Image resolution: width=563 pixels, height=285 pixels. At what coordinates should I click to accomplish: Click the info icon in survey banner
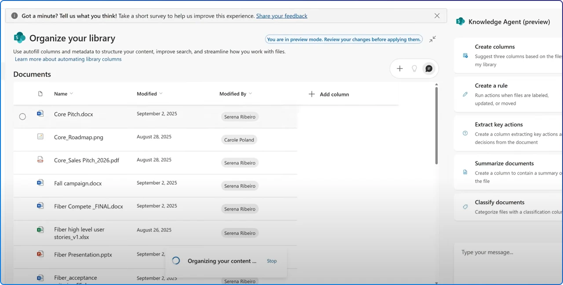[x=15, y=16]
